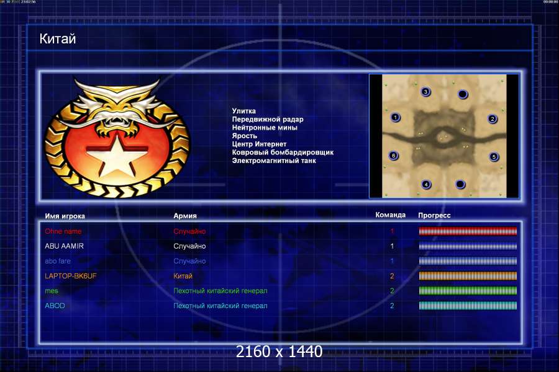Click the 'Нейтронные мины' ability line
This screenshot has height=372, width=559.
tap(265, 127)
